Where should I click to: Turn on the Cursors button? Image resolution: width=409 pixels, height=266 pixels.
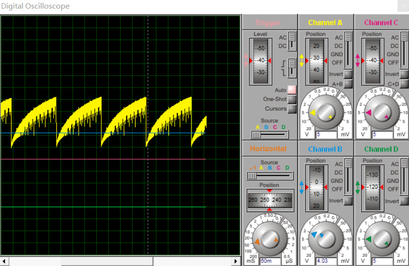coord(292,108)
